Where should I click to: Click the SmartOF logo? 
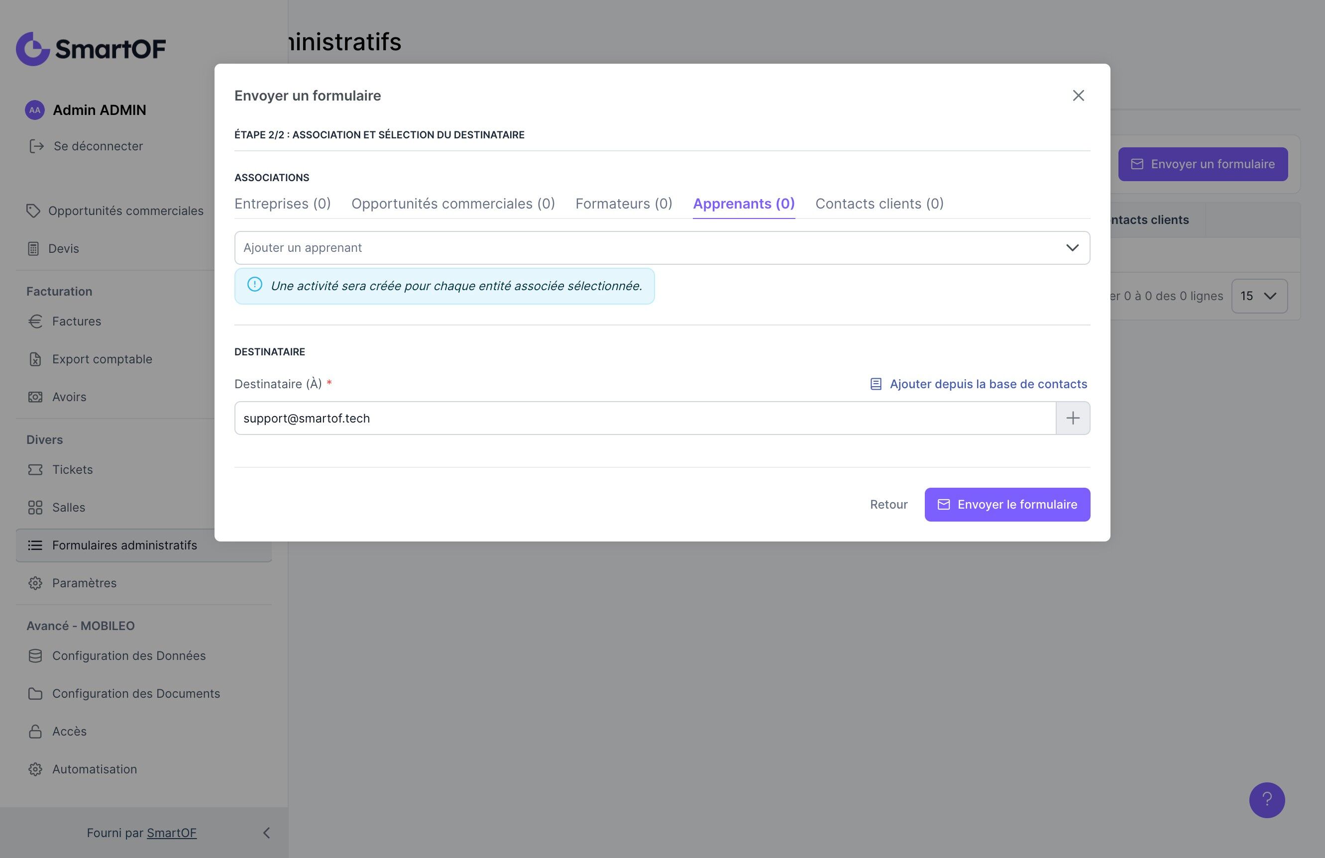pos(91,49)
